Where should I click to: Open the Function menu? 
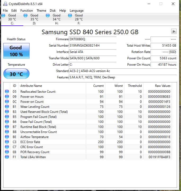(x=27, y=11)
